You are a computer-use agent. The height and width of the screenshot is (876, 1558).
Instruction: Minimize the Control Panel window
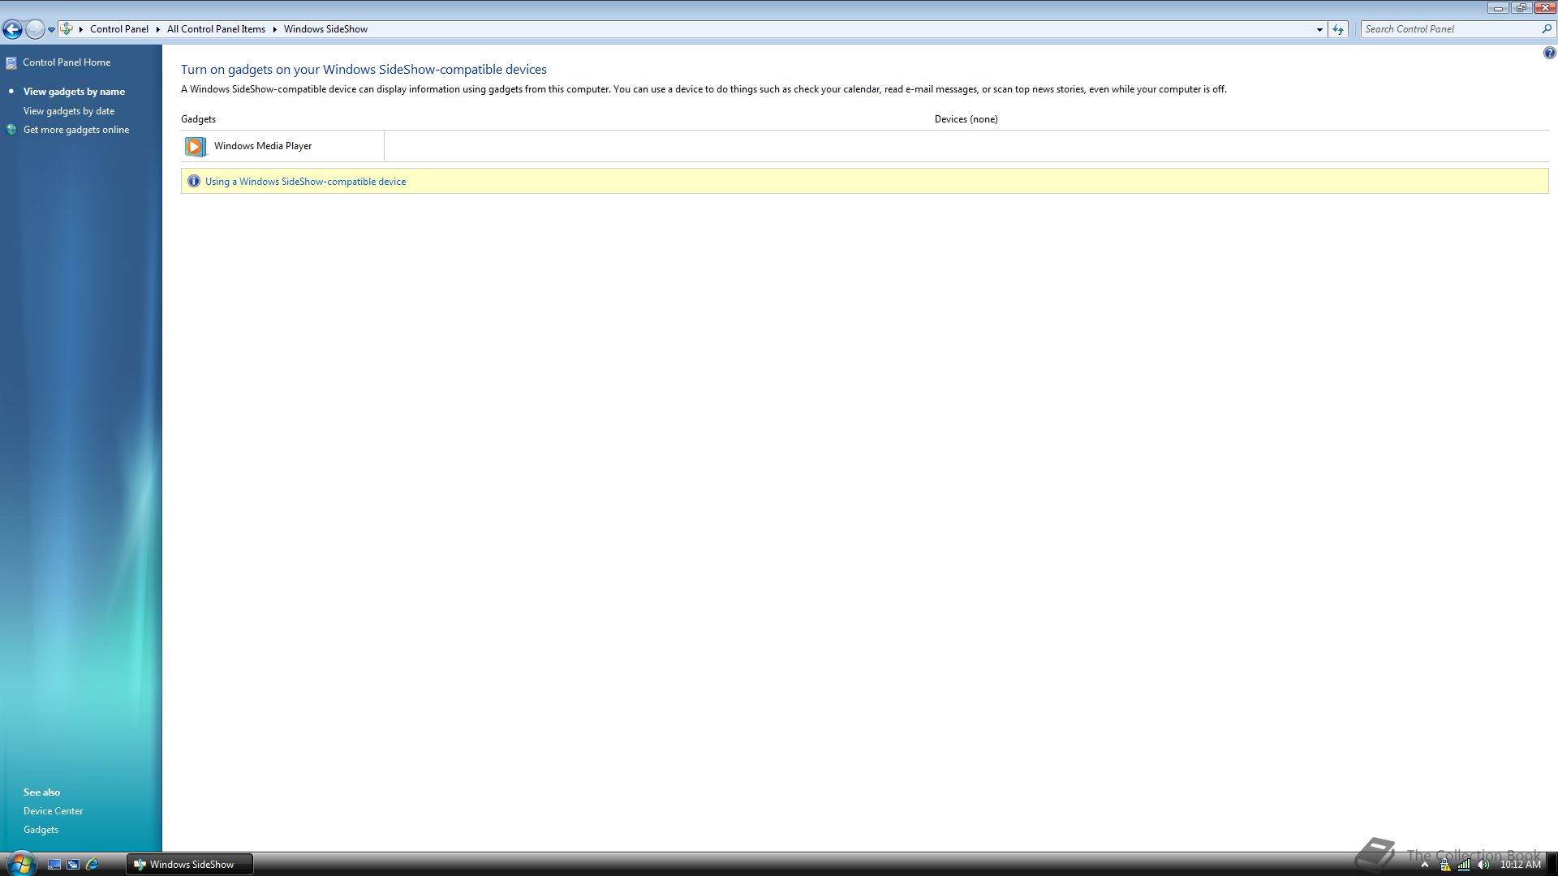point(1498,8)
